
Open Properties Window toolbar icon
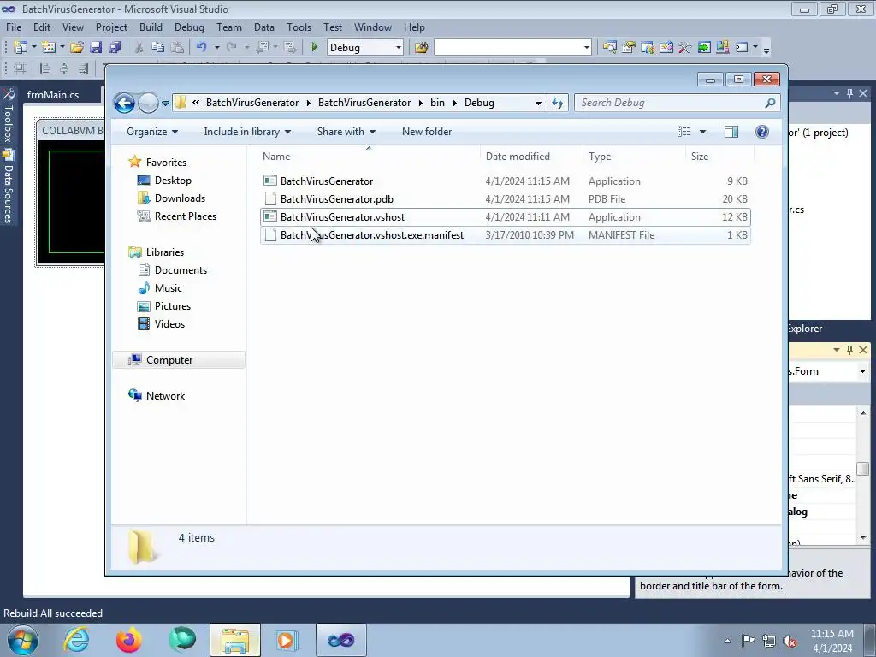click(x=629, y=48)
